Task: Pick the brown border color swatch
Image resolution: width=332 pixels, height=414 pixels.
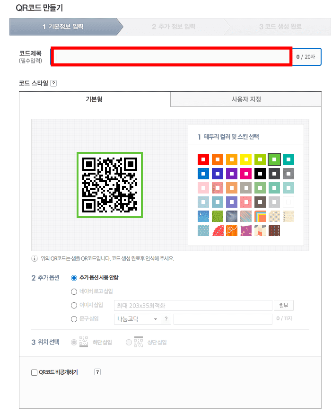Action: tap(260, 202)
